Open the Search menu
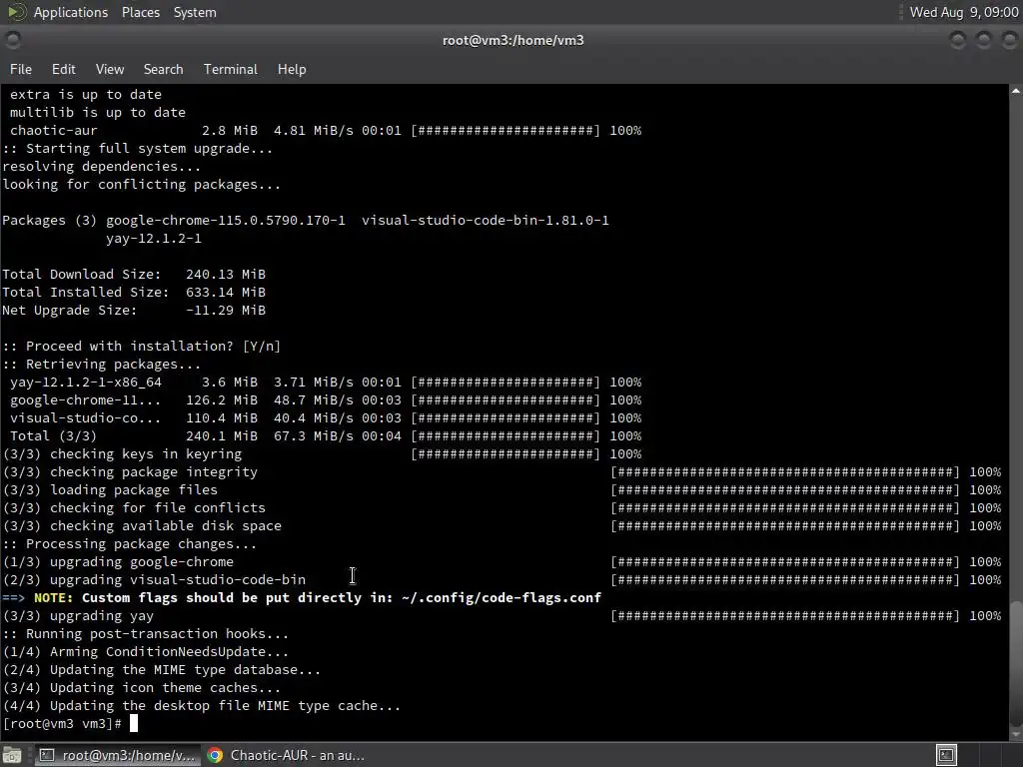Image resolution: width=1023 pixels, height=767 pixels. (163, 69)
